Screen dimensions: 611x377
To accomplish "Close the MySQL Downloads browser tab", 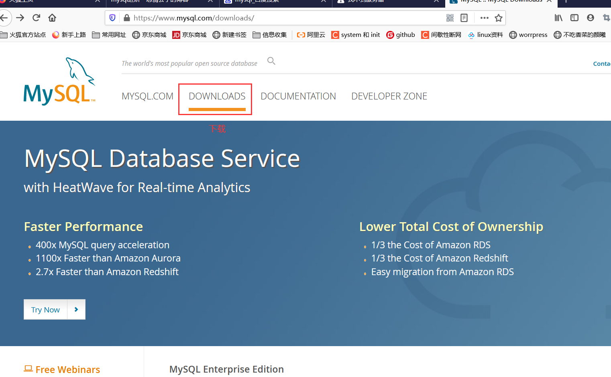I will [550, 2].
